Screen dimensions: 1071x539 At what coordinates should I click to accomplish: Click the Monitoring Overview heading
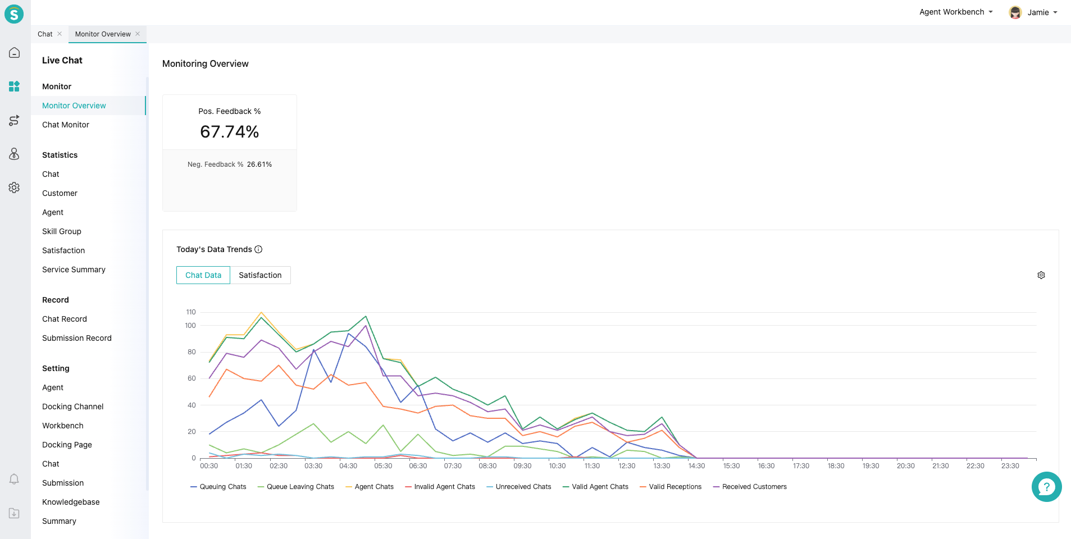click(206, 64)
